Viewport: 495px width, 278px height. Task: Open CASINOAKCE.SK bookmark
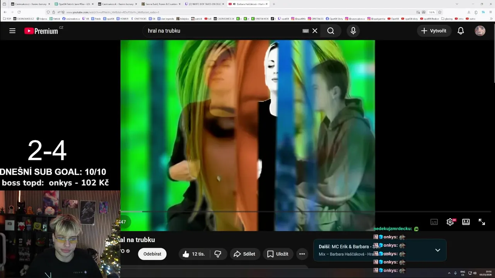224,19
